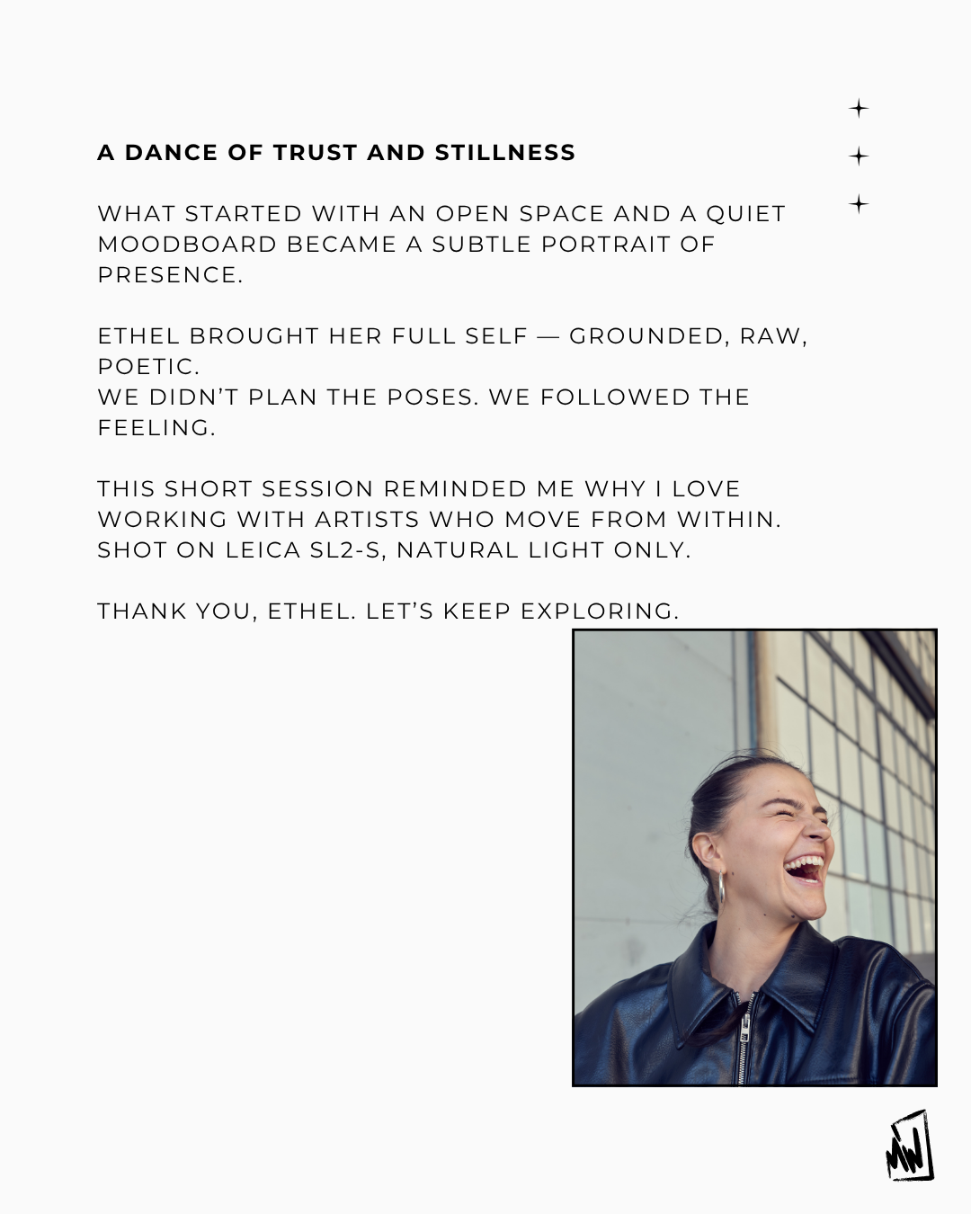Image resolution: width=971 pixels, height=1214 pixels.
Task: Click the bottom sparkle star icon
Action: pyautogui.click(x=859, y=204)
